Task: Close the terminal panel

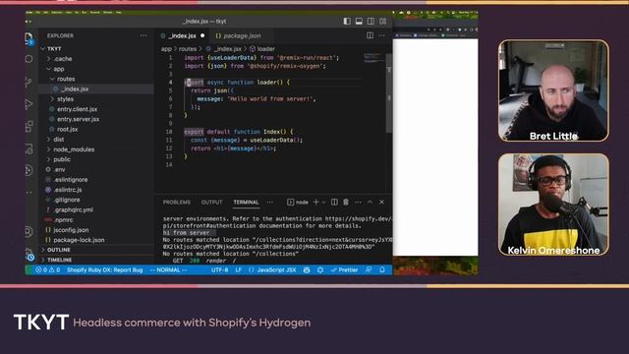Action: (x=382, y=203)
